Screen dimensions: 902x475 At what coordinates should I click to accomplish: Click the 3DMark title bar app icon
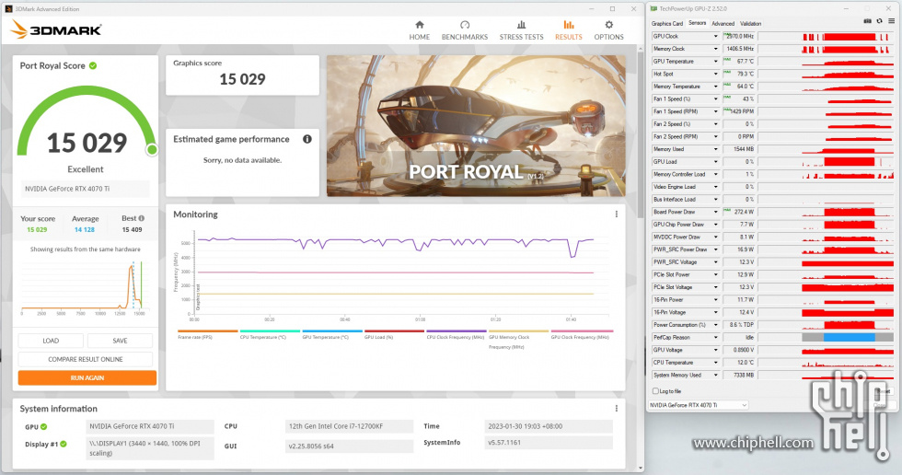coord(8,8)
